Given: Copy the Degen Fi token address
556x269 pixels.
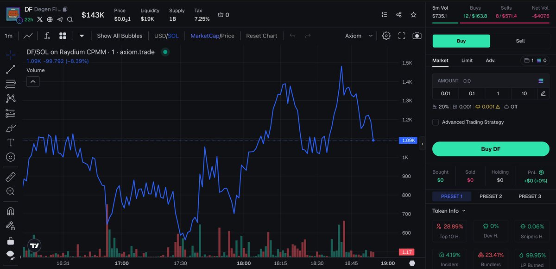Looking at the screenshot, I should (65, 9).
